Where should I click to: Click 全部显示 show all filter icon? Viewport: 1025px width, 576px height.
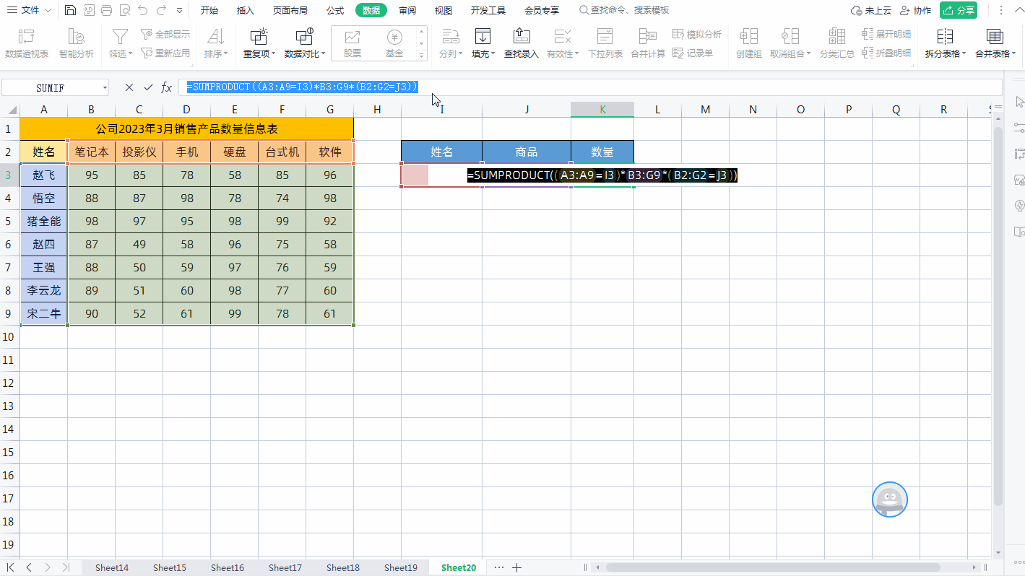pos(165,35)
